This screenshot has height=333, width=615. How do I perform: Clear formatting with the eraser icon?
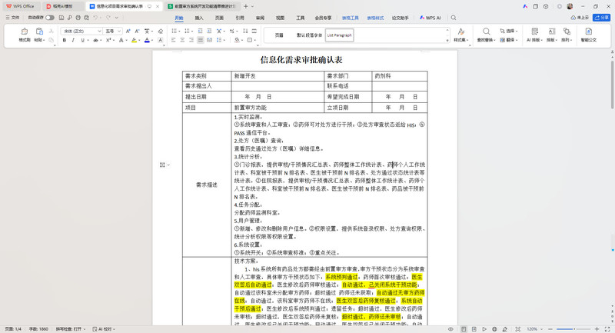161,31
